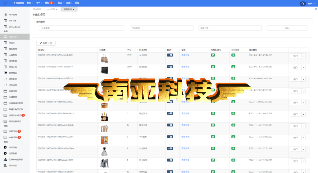Open 借贷记录 via its sidebar icon
Viewport: 318px width, 173px height.
click(5, 67)
